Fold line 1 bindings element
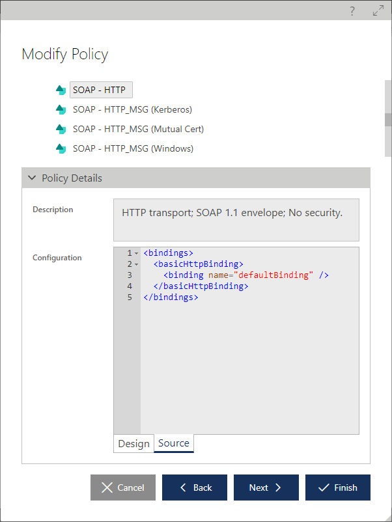 point(136,253)
